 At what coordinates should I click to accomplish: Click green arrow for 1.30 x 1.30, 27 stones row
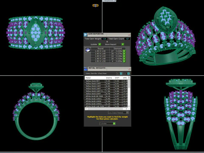coord(124,51)
